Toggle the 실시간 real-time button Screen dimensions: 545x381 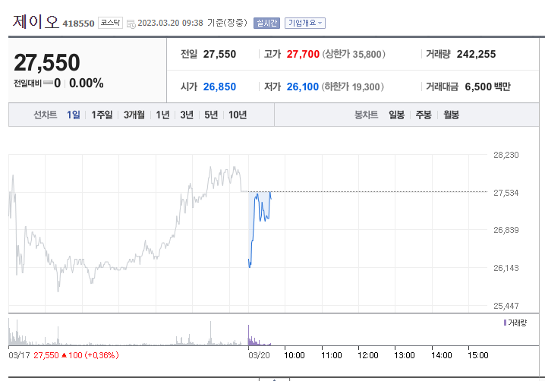266,23
